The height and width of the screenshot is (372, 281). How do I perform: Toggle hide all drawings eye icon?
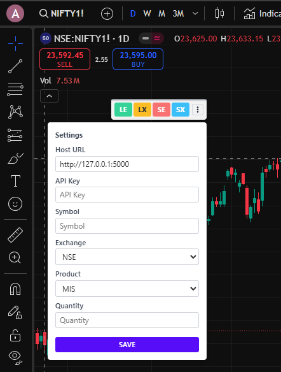click(15, 357)
